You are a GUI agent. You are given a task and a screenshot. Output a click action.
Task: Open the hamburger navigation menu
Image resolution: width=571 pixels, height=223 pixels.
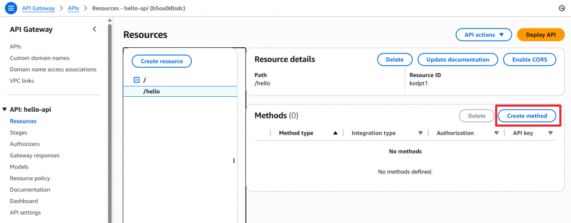11,8
